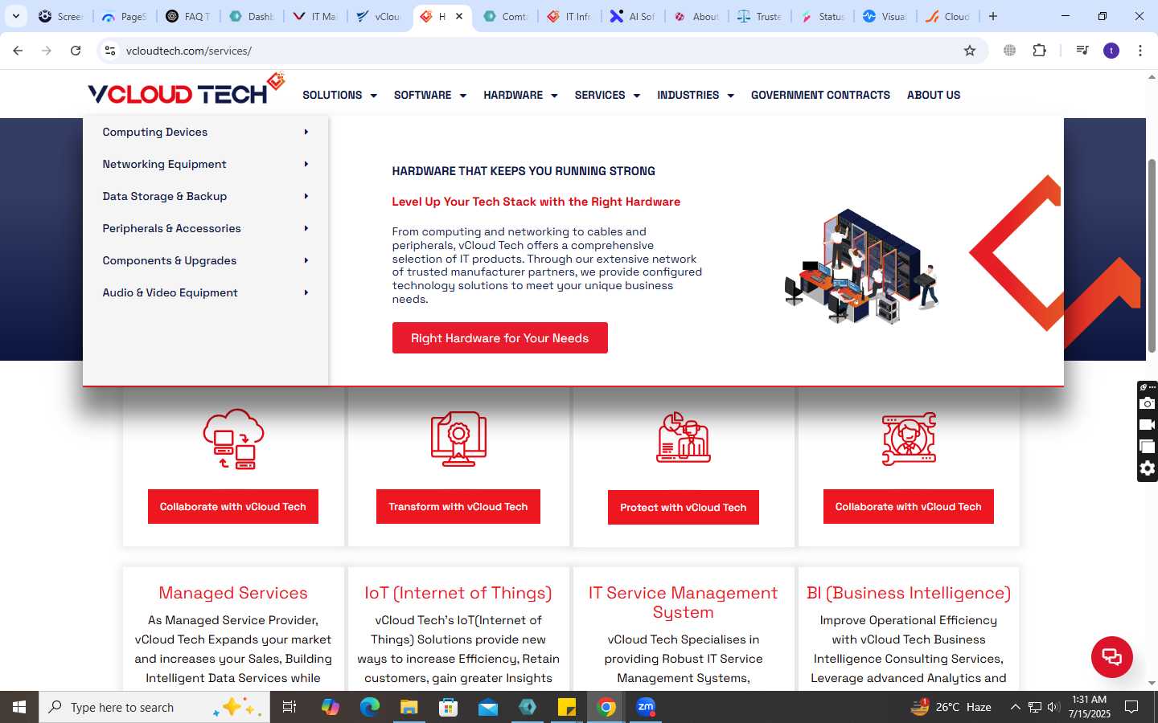The image size is (1158, 723).
Task: Open weather widget showing 26°C Haze
Action: coord(951,707)
